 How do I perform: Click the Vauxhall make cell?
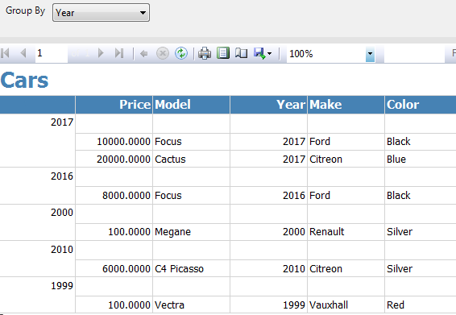[x=346, y=305]
